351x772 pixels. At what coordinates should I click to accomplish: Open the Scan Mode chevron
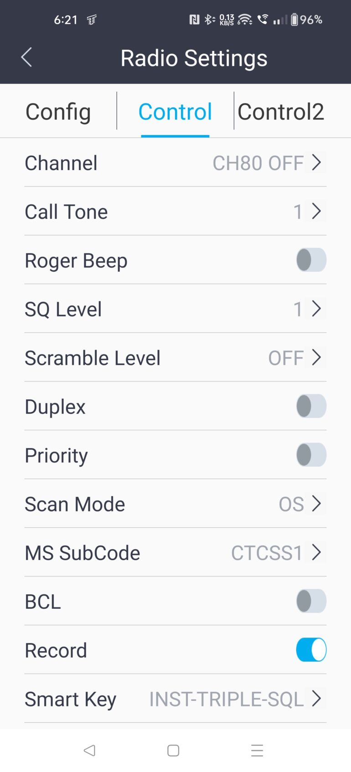[316, 504]
